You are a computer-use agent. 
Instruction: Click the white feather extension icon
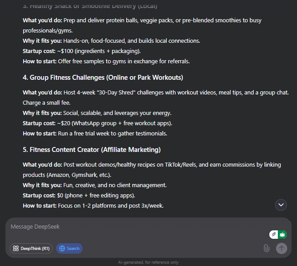click(274, 235)
